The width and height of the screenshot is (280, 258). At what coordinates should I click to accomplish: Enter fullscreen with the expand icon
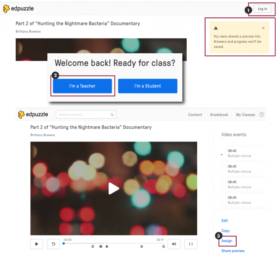(x=191, y=244)
